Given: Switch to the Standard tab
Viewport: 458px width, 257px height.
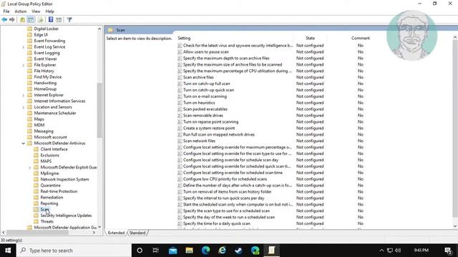Looking at the screenshot, I should [x=137, y=233].
